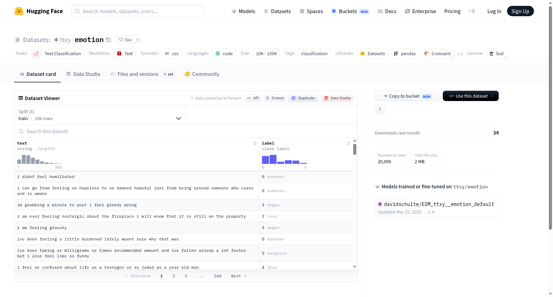Click the API button in viewer
The height and width of the screenshot is (297, 553).
[x=253, y=98]
